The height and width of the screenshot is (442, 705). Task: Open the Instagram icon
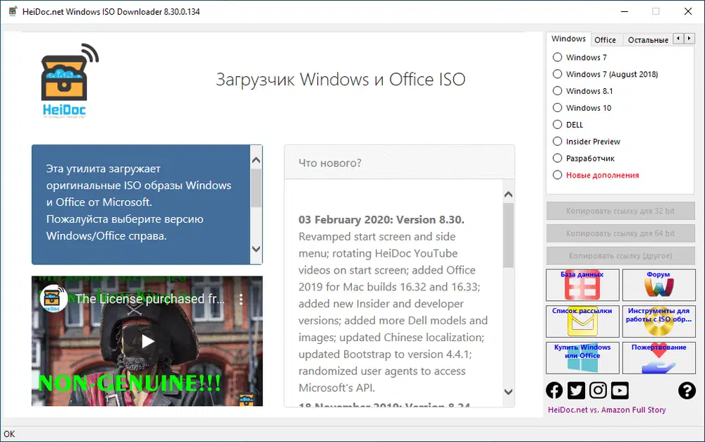point(598,391)
